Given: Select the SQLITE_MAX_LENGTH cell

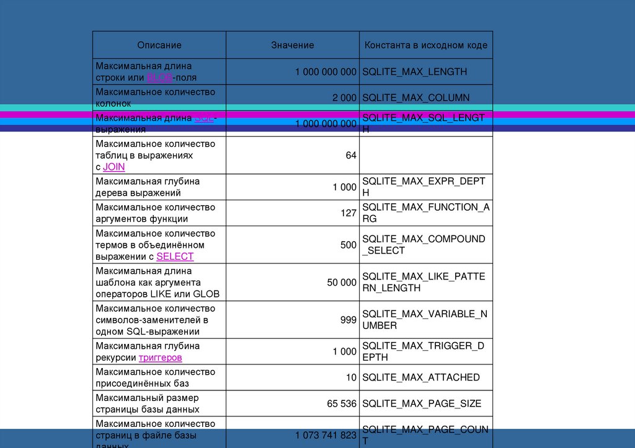Looking at the screenshot, I should (414, 72).
